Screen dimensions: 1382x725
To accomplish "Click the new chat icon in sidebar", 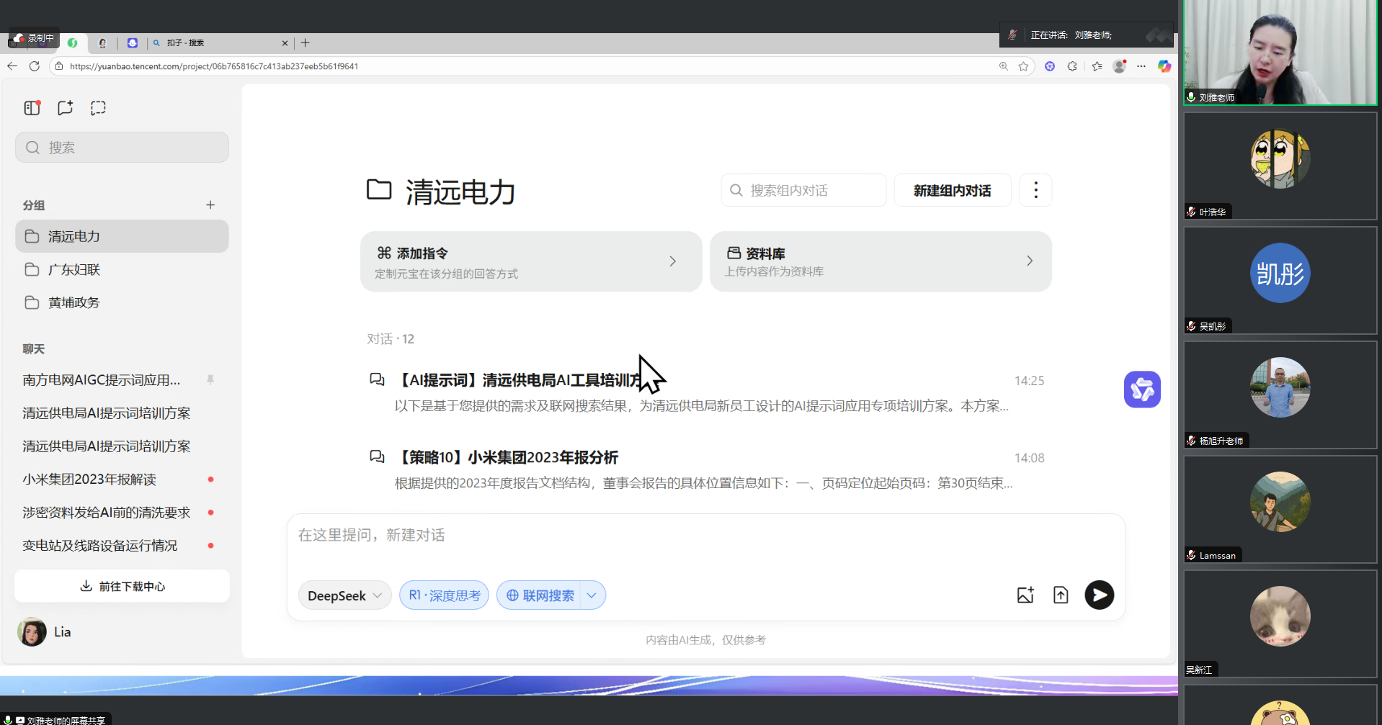I will (65, 108).
